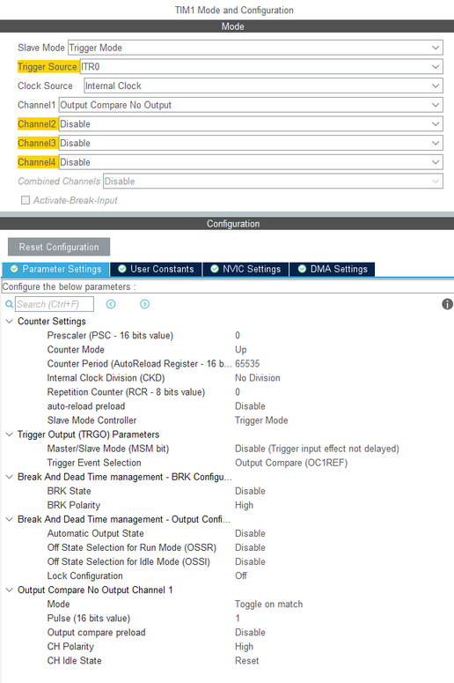Click the BRK Polarity High value
454x683 pixels.
click(244, 505)
